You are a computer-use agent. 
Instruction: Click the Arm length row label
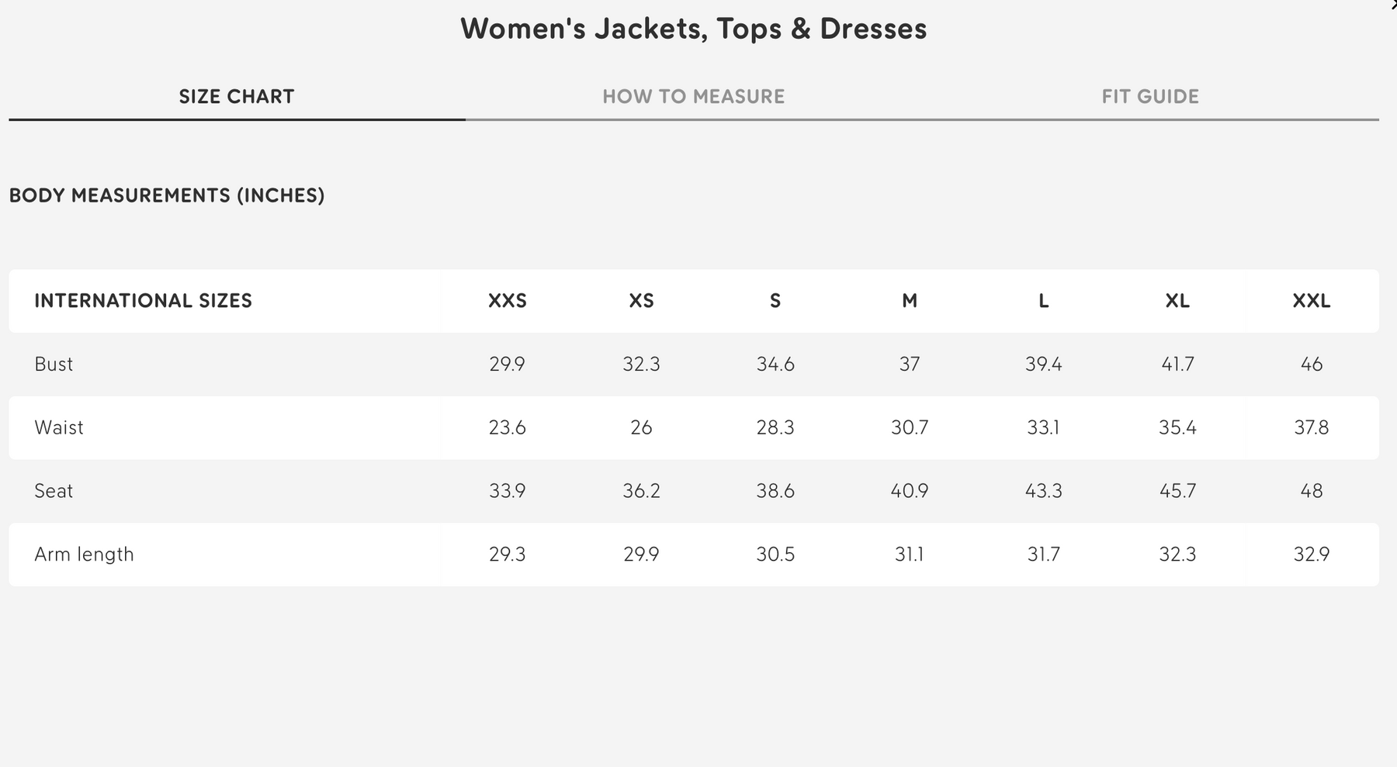click(84, 555)
